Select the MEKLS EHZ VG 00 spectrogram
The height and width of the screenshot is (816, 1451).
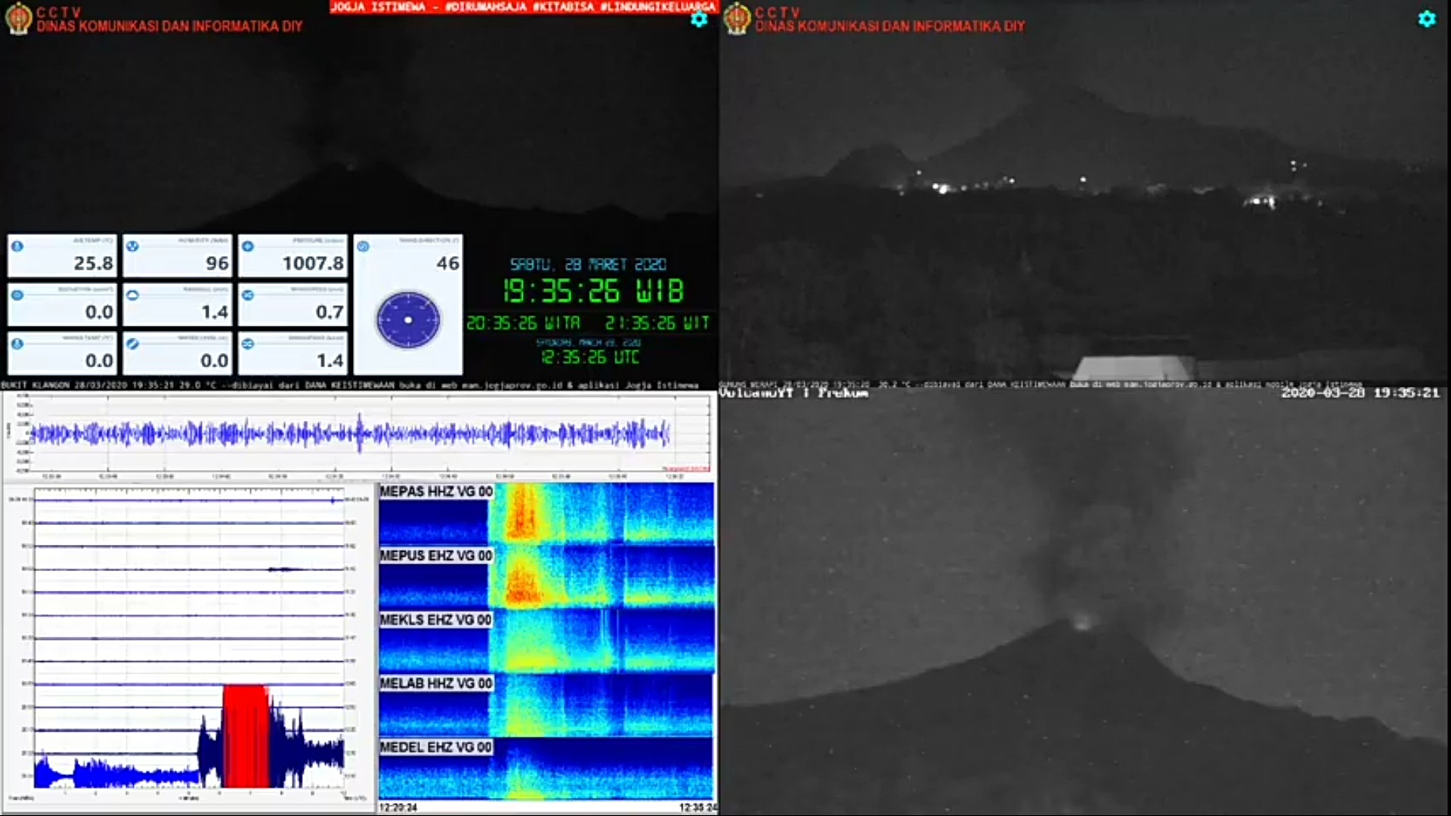click(x=546, y=642)
